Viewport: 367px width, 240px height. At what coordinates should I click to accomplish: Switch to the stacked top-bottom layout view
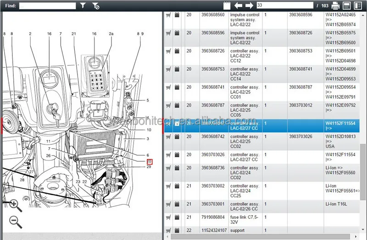pyautogui.click(x=346, y=6)
